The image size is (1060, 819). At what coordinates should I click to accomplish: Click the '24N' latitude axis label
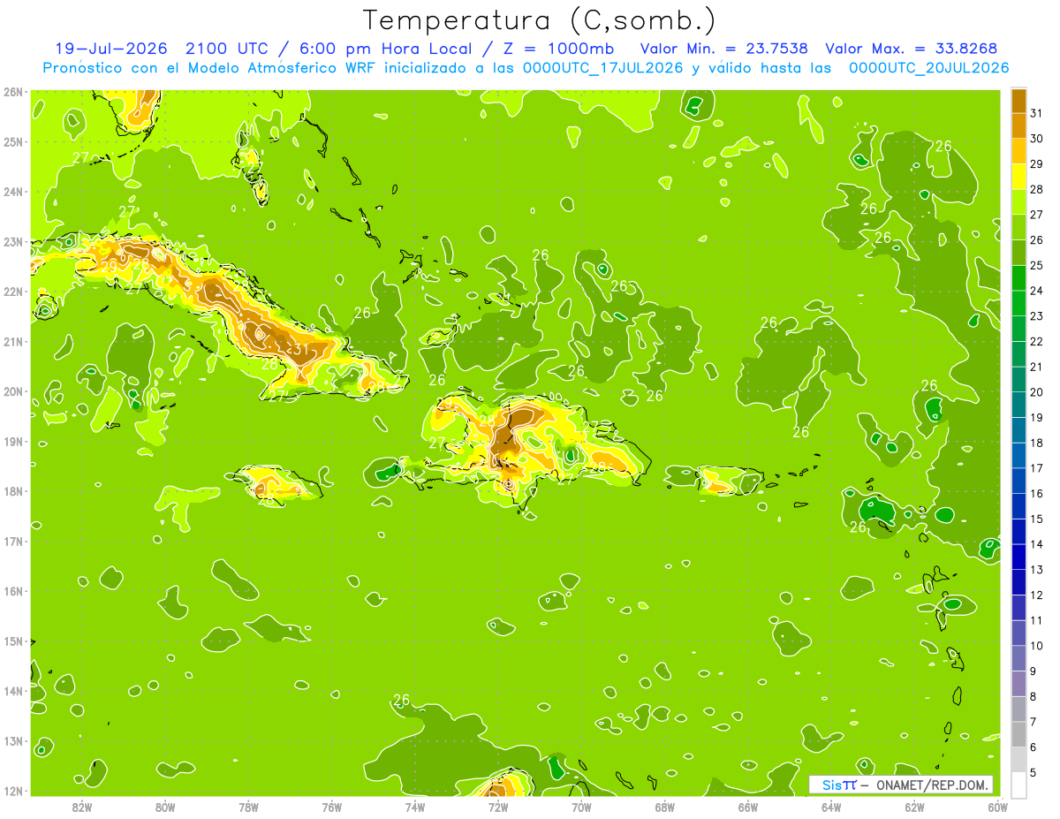(13, 192)
